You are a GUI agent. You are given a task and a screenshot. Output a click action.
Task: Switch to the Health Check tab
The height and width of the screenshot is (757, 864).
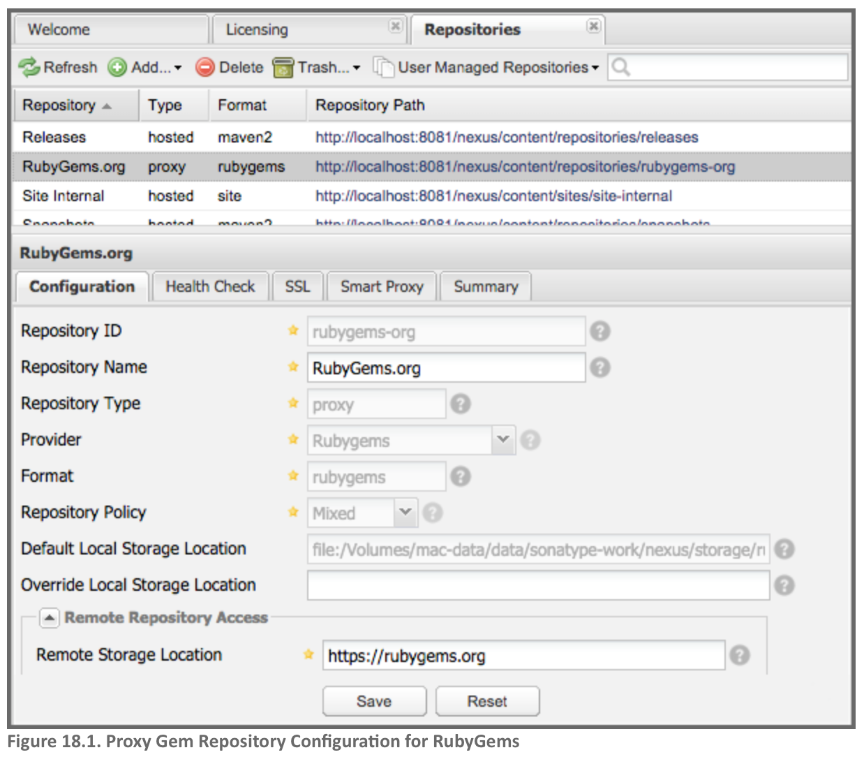210,287
